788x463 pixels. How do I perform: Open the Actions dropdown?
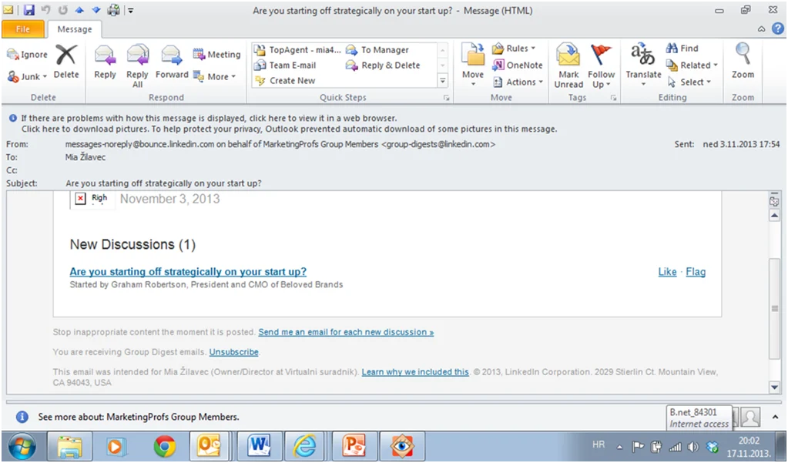pos(518,82)
